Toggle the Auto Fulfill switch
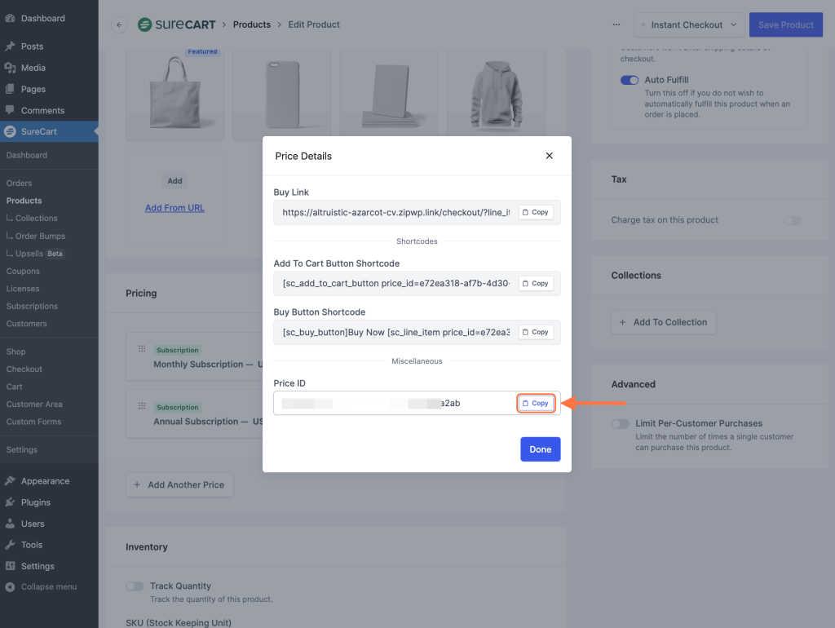The image size is (835, 628). 630,80
